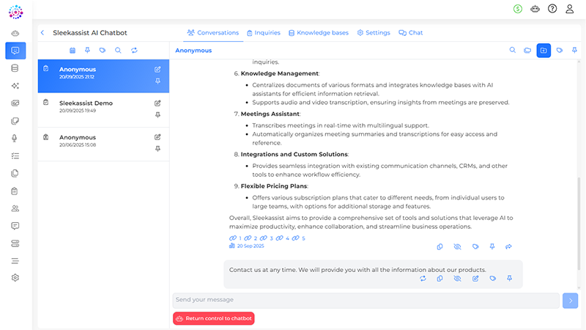Hide the Contact us message with eye icon
The height and width of the screenshot is (330, 586).
click(457, 279)
